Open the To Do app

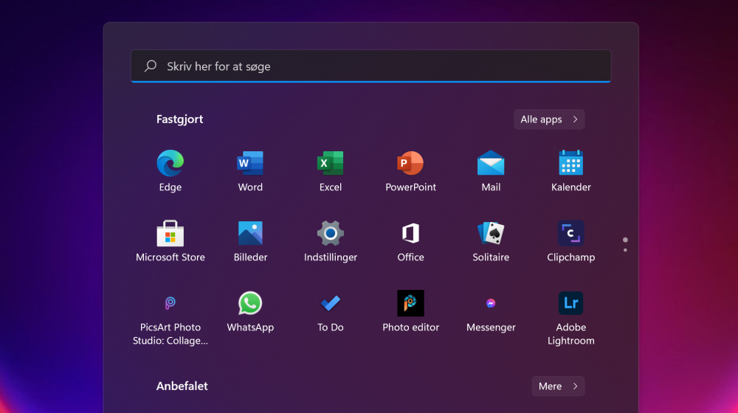(x=331, y=304)
